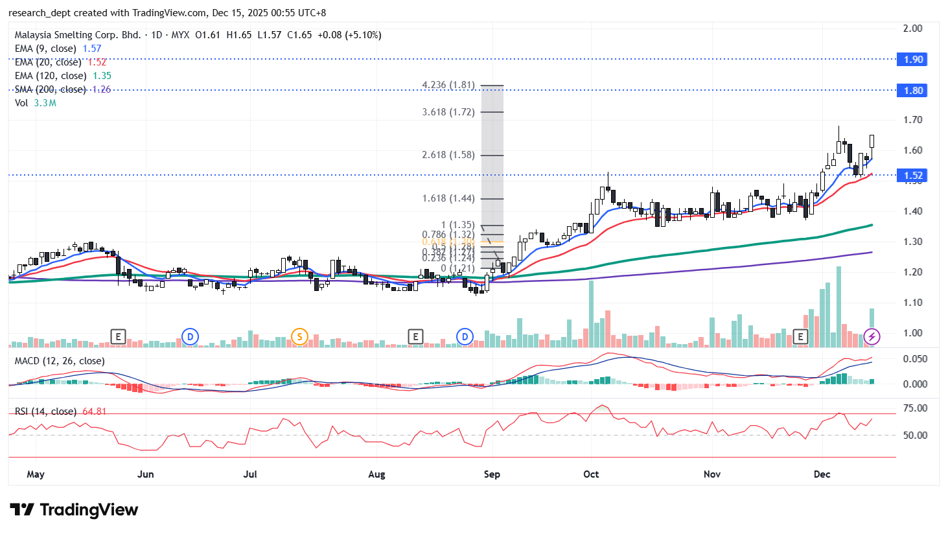Viewport: 948px width, 534px height.
Task: Open the MACD (12, 26, close) legend
Action: tap(60, 361)
